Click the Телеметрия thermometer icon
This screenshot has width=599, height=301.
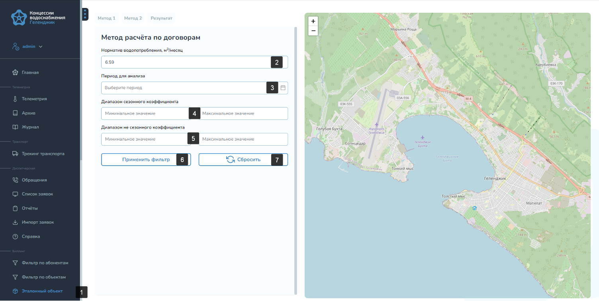point(15,99)
